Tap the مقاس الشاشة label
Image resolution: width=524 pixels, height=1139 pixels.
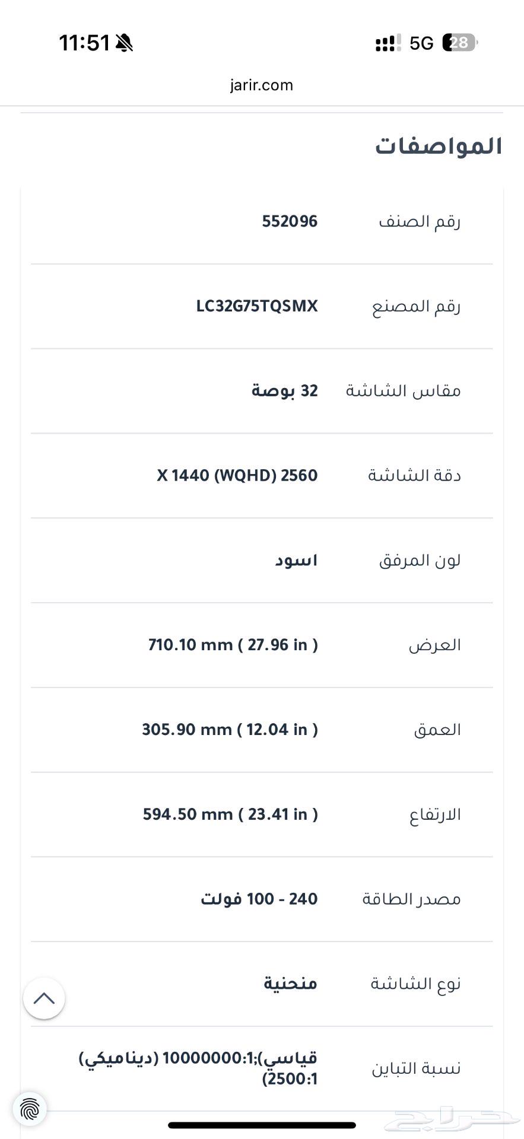click(x=403, y=391)
